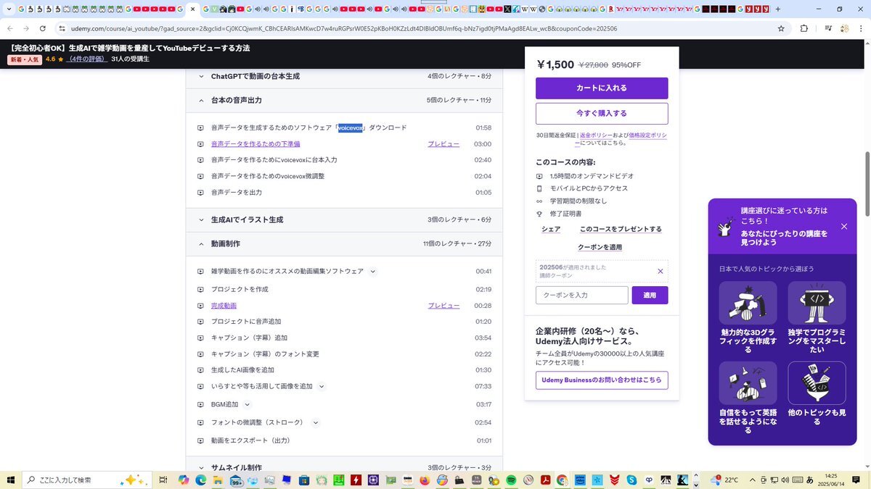
Task: Focus the クーポンを入力 field
Action: (582, 296)
